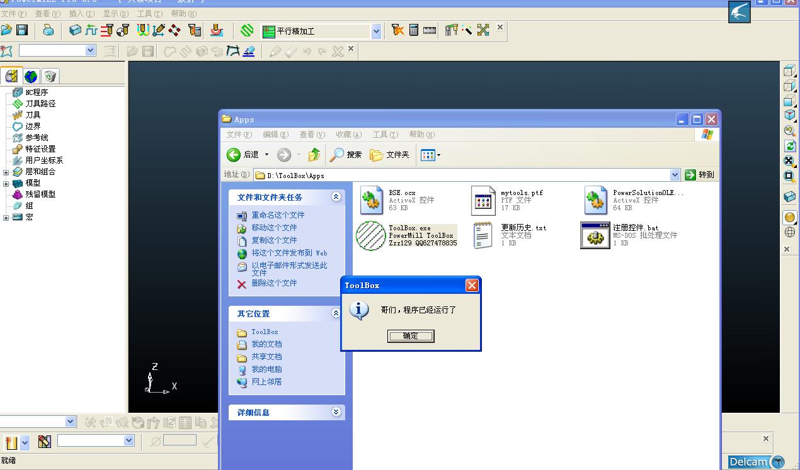Open the 工具 menu in PowerMILL
The image size is (800, 470).
pyautogui.click(x=149, y=13)
